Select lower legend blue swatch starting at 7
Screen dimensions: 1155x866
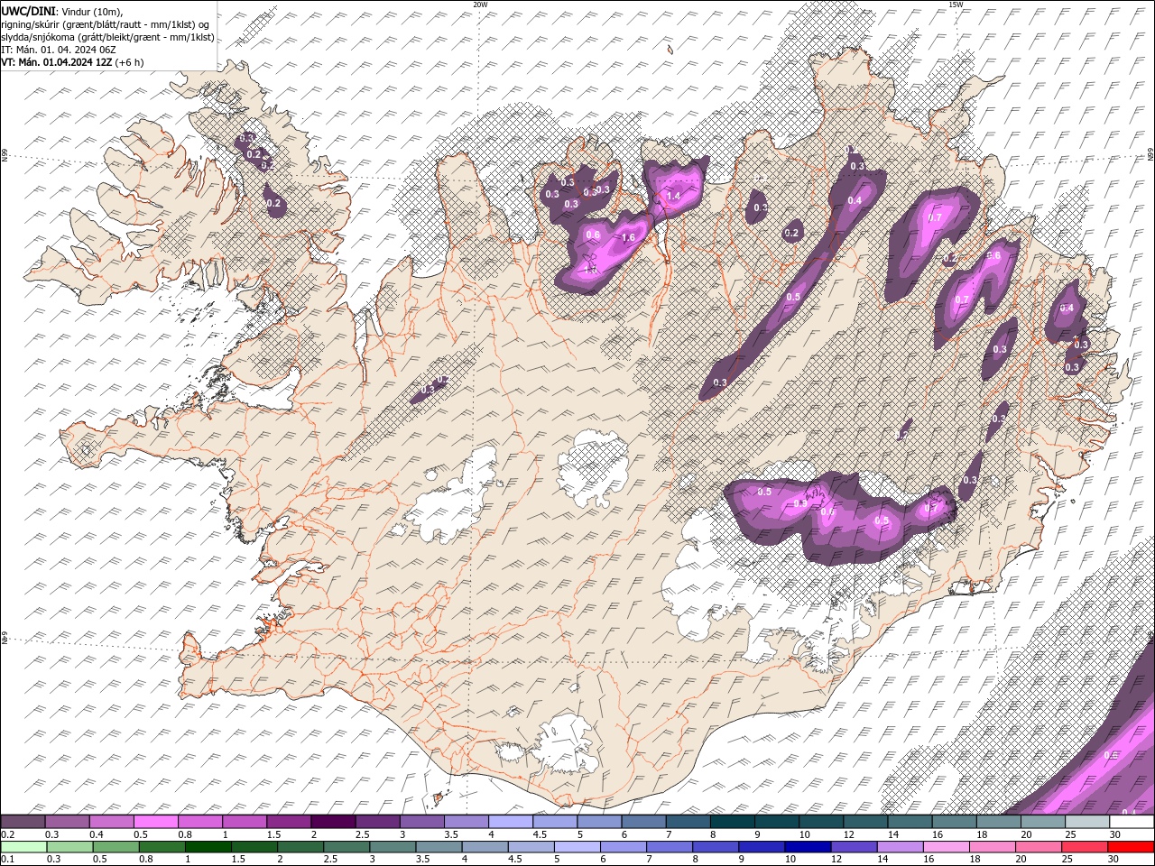click(x=669, y=847)
